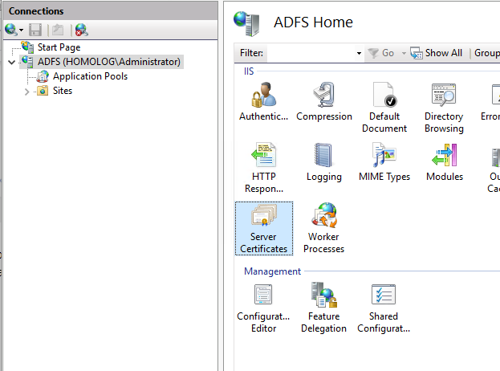Select Sites node in tree
This screenshot has height=371, width=500.
click(63, 91)
